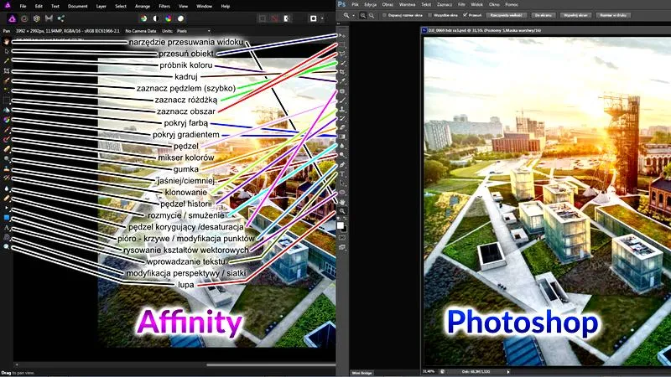Click the 'Rozmiar w druku' button
The image size is (671, 377).
pyautogui.click(x=613, y=15)
